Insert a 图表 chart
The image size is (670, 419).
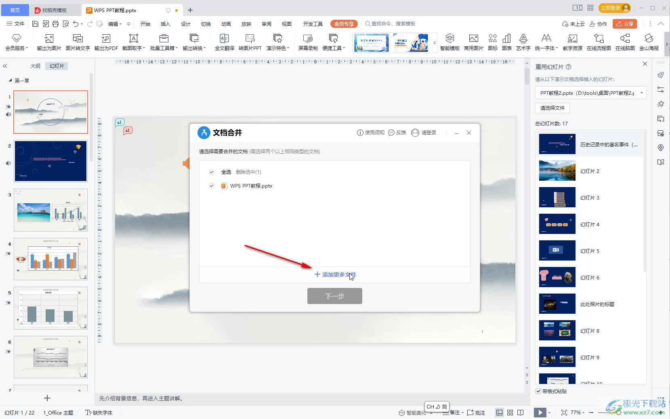pyautogui.click(x=506, y=42)
